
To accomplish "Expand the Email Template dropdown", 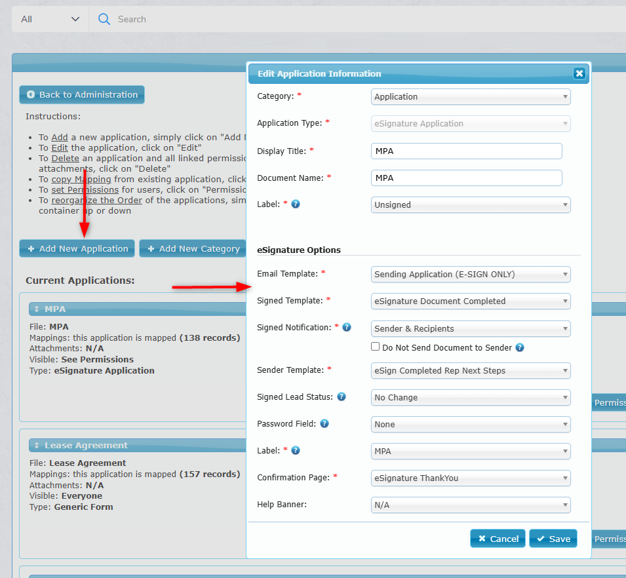I will point(471,275).
